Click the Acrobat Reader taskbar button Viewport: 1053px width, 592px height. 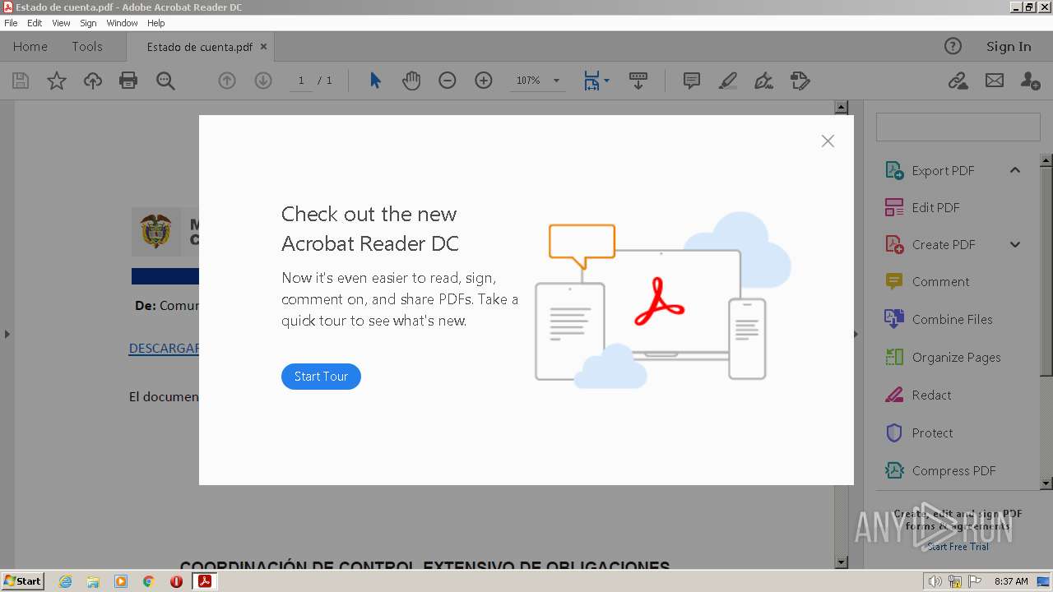pyautogui.click(x=204, y=581)
